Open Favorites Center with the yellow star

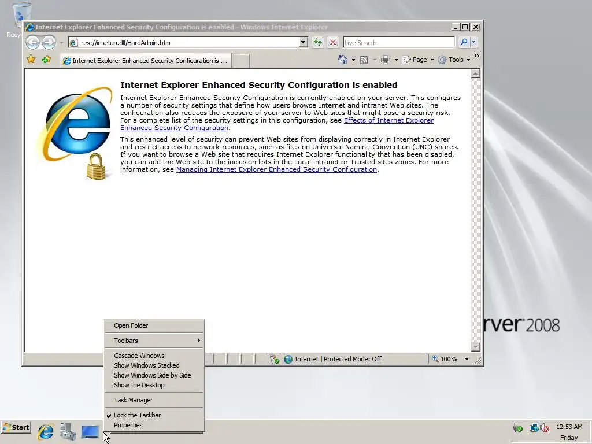click(x=31, y=60)
